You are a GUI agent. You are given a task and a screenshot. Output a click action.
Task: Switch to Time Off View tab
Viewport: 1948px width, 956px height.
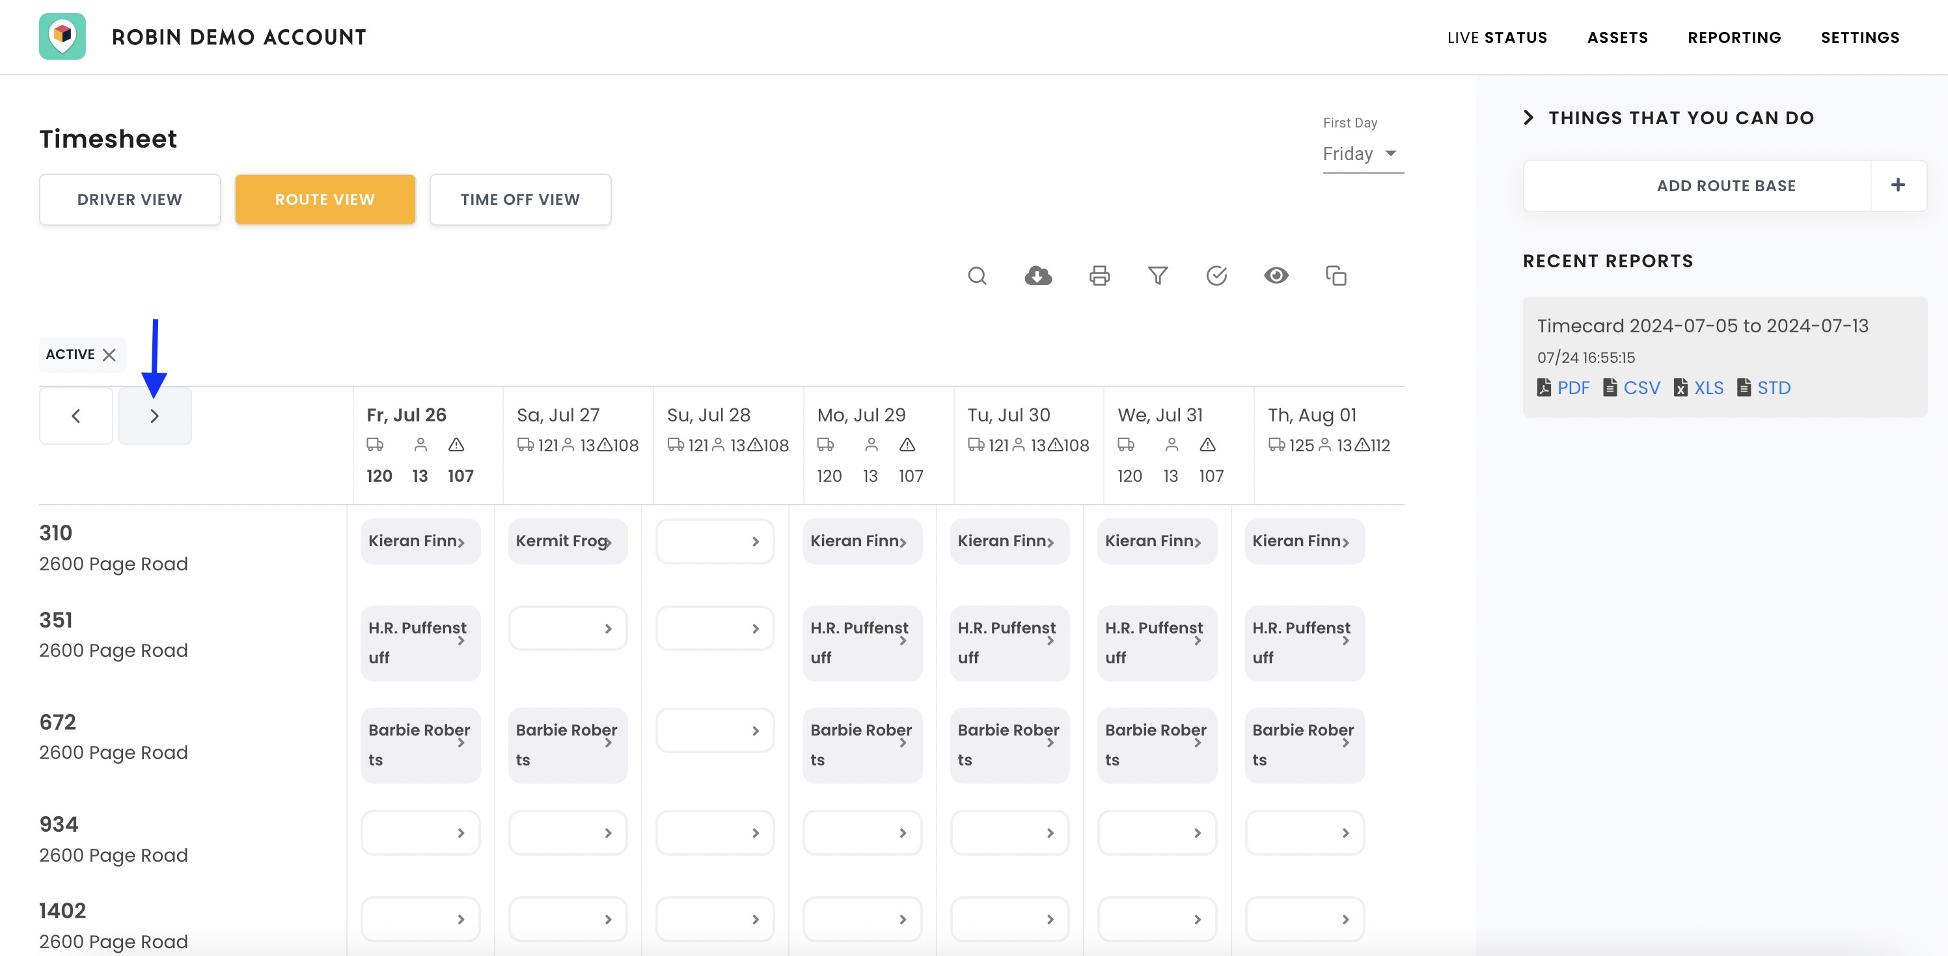point(520,200)
